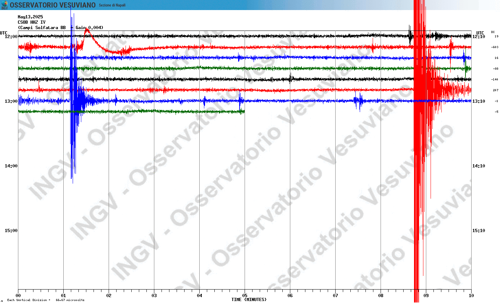500x305 pixels.
Task: Click the '12:10' time label on right
Action: tap(479, 37)
